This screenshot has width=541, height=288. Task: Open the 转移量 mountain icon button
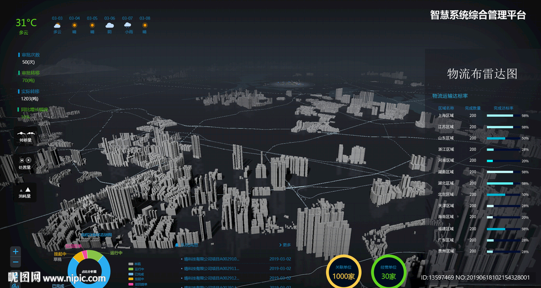point(25,136)
